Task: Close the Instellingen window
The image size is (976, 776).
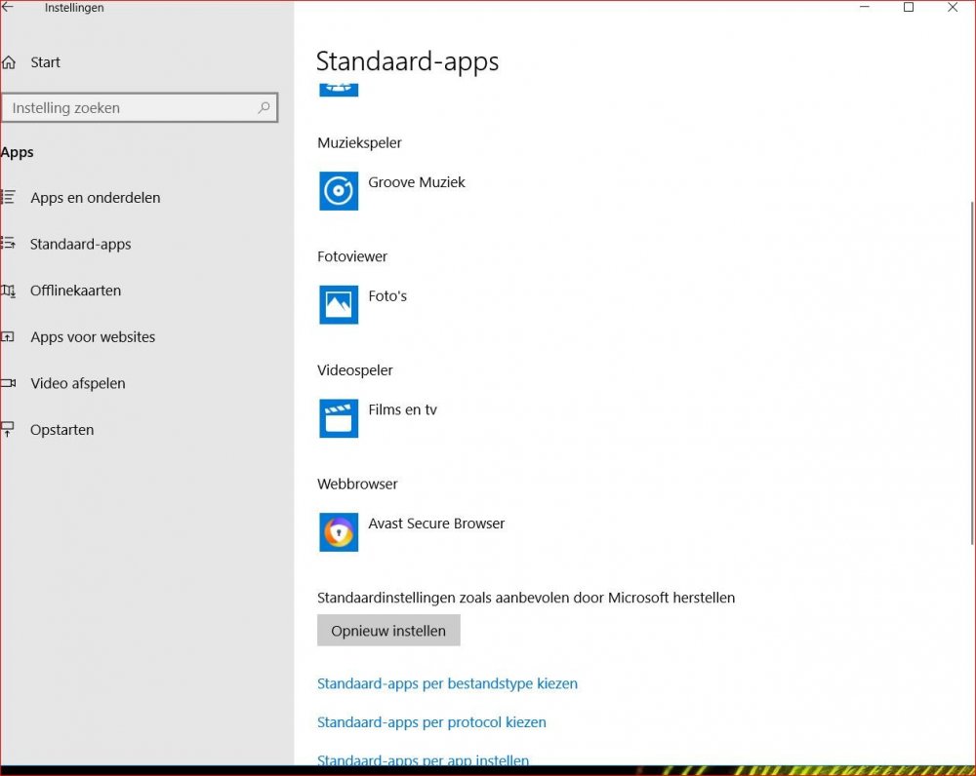Action: coord(953,7)
